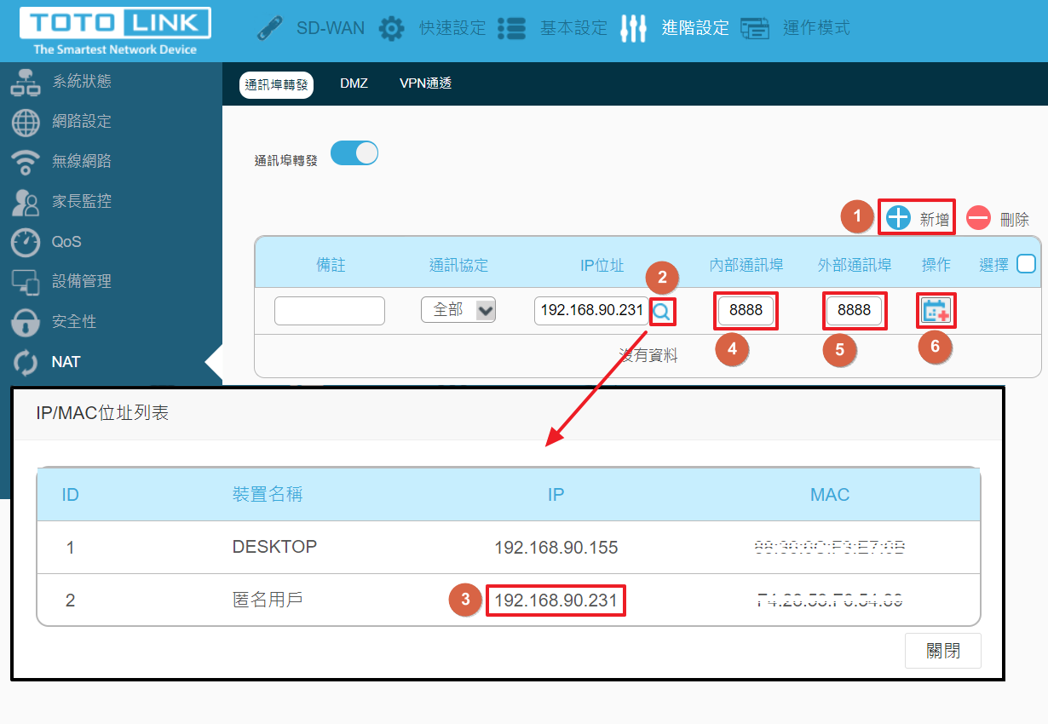Click the 基本設定 list icon
1048x724 pixels.
coord(512,28)
